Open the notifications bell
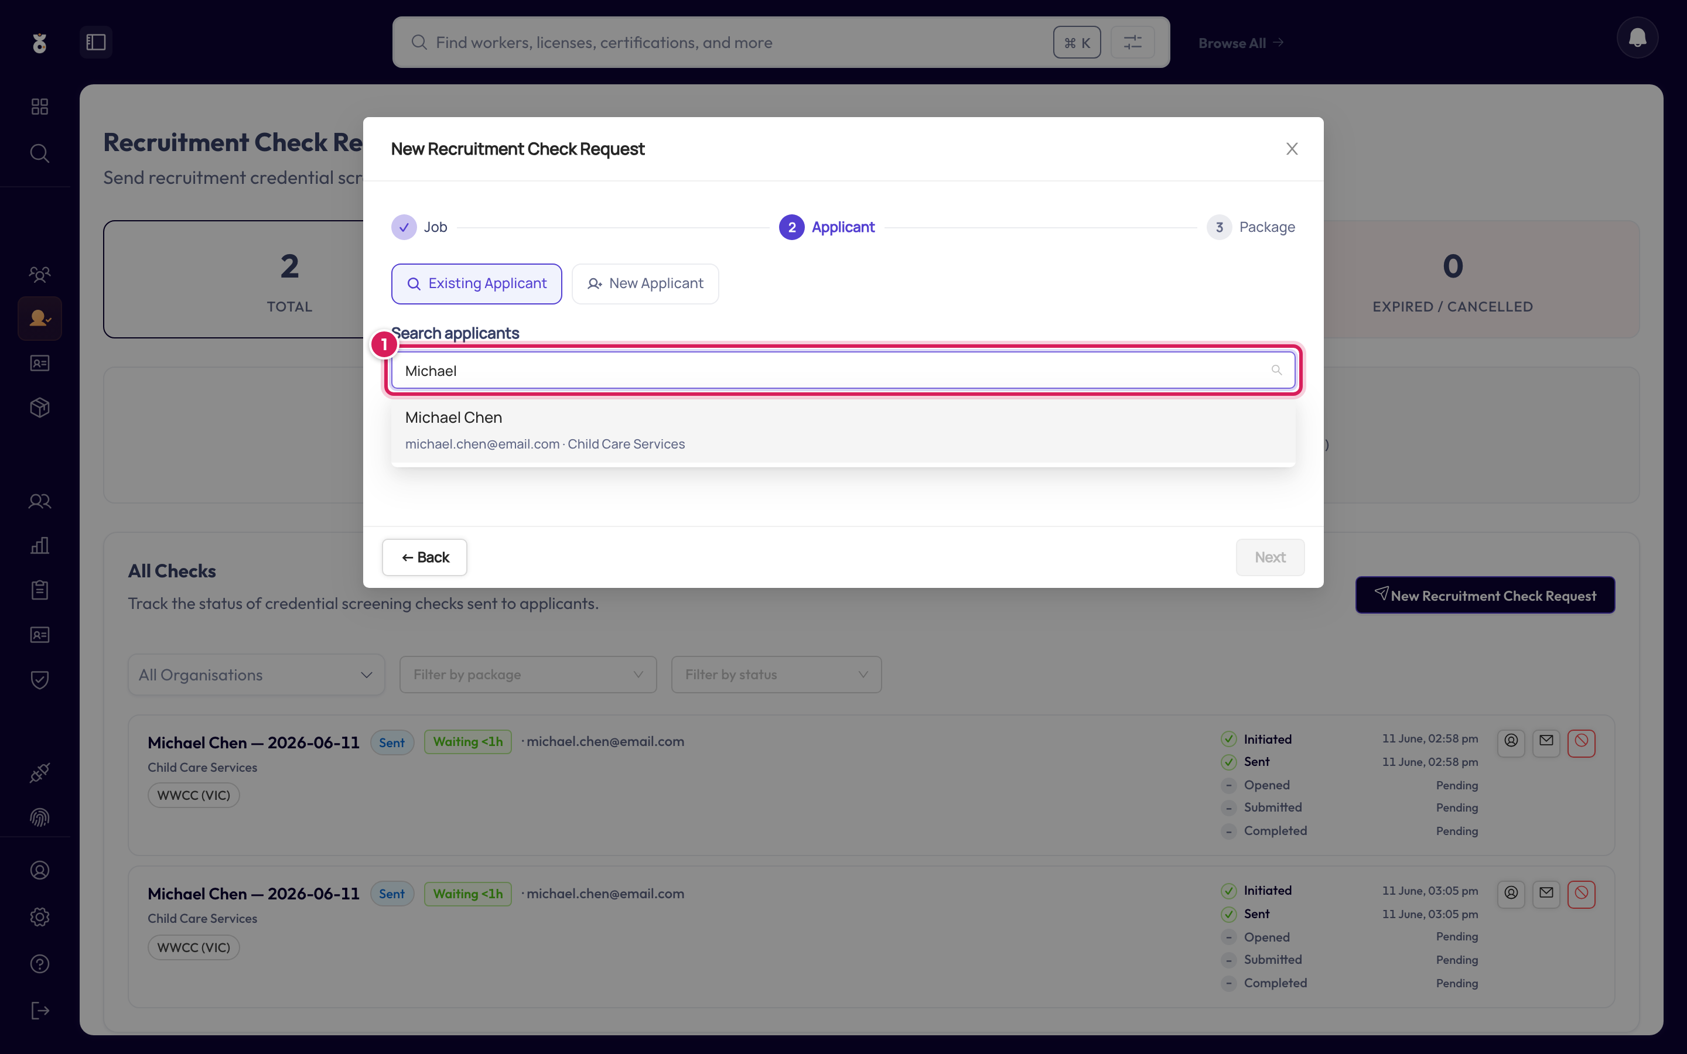The image size is (1687, 1054). 1637,37
